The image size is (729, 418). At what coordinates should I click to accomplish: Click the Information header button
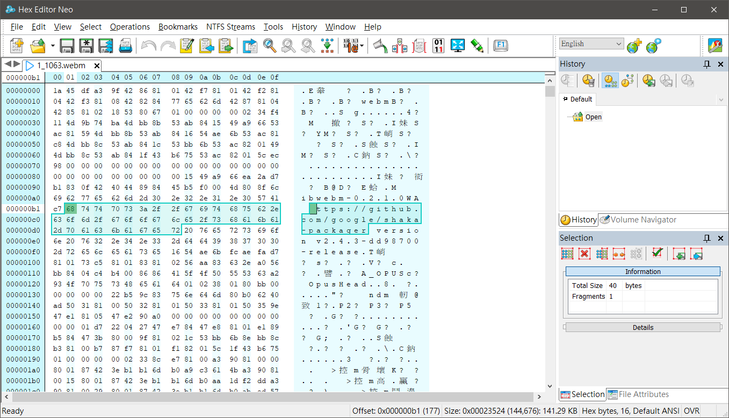pyautogui.click(x=643, y=271)
